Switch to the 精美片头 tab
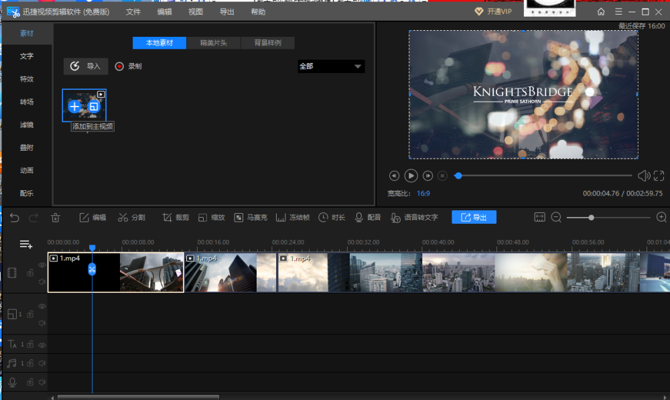Viewport: 670px width, 400px height. pyautogui.click(x=214, y=43)
